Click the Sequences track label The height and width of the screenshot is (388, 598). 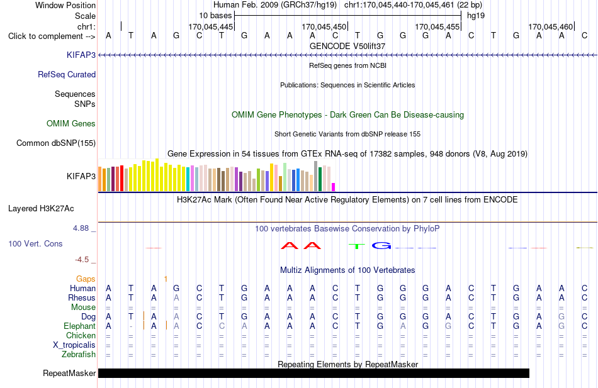[x=75, y=94]
